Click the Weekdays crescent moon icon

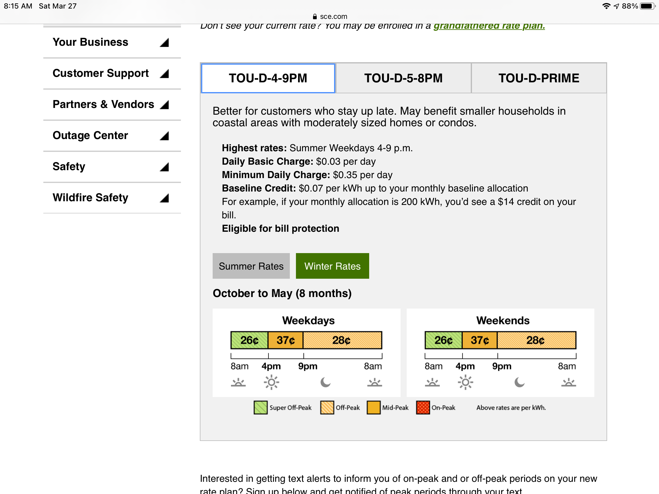325,382
